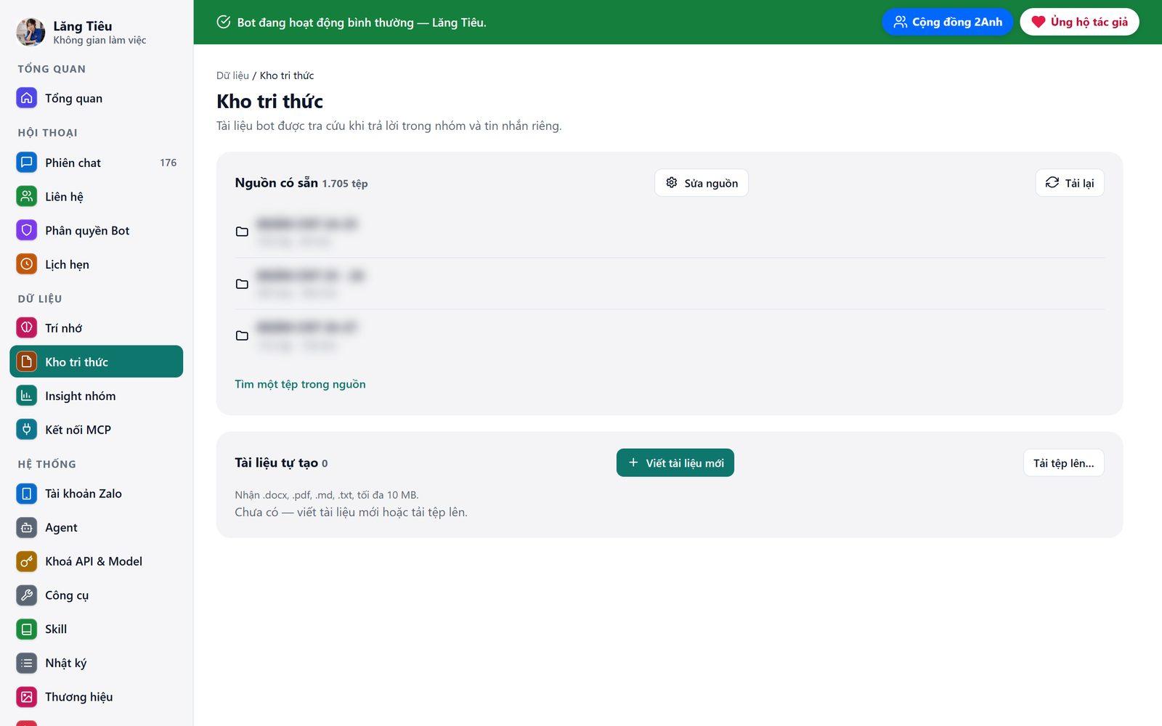
Task: Open the Skill sidebar menu entry
Action: click(97, 629)
